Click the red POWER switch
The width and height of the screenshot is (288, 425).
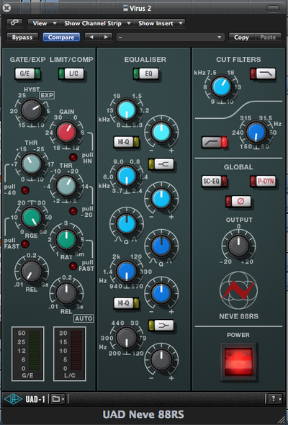coord(238,362)
